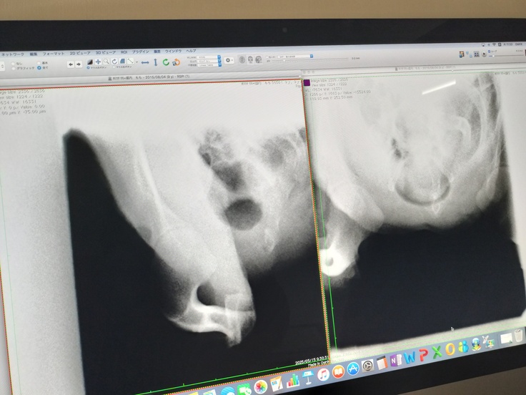Image resolution: width=526 pixels, height=395 pixels.
Task: Activate the magnifier zoom tool
Action: (106, 62)
